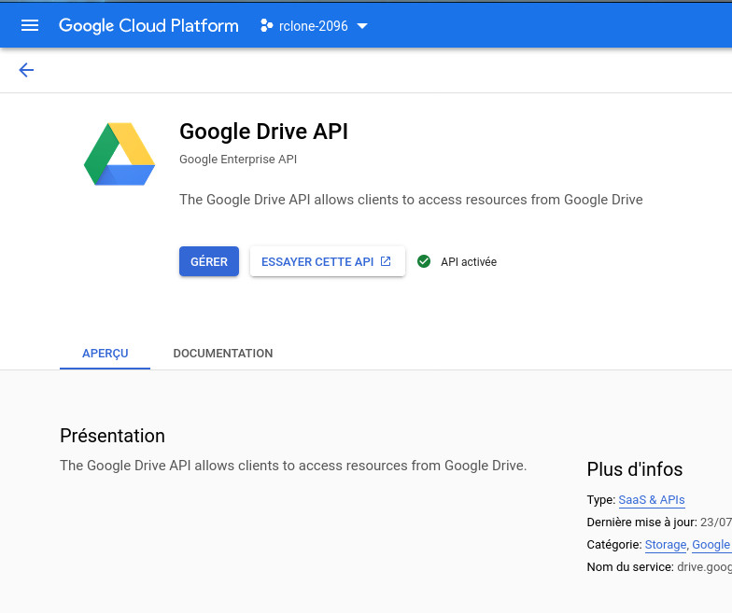Click the Plus d'infos heading
The image size is (732, 613).
(x=635, y=469)
